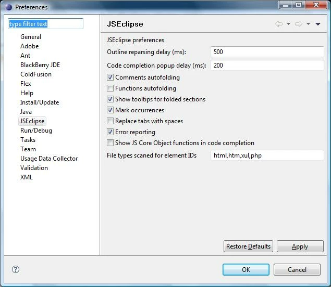Image resolution: width=331 pixels, height=287 pixels.
Task: Open Run/Debug preferences
Action: 36,131
